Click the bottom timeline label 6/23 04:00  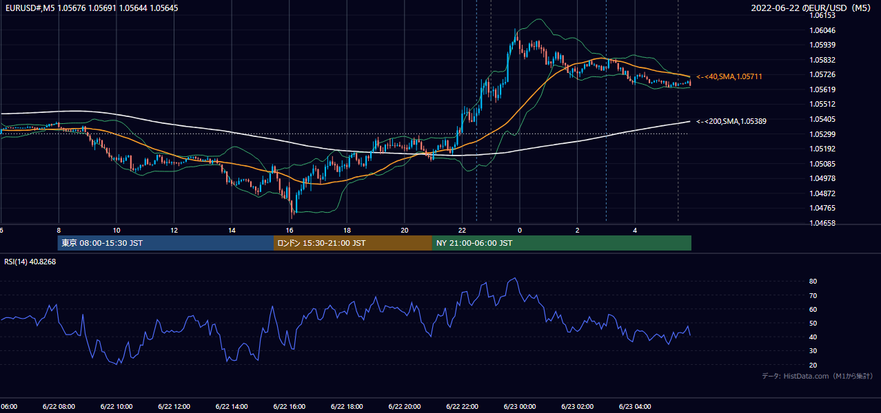pos(636,406)
